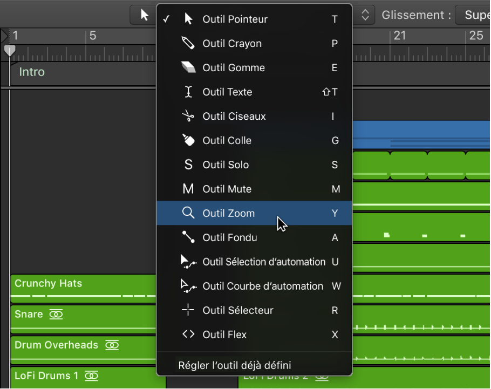Select the Outil Fondu fade icon
491x389 pixels.
(x=188, y=237)
